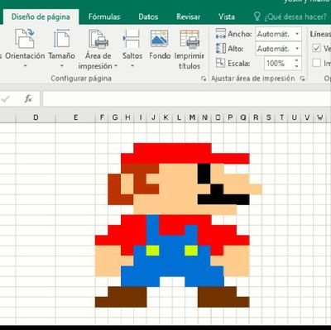
Task: Switch to the Revisar tab
Action: coord(189,17)
